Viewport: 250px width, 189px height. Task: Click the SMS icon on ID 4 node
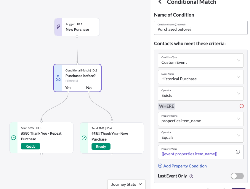[x=84, y=138]
